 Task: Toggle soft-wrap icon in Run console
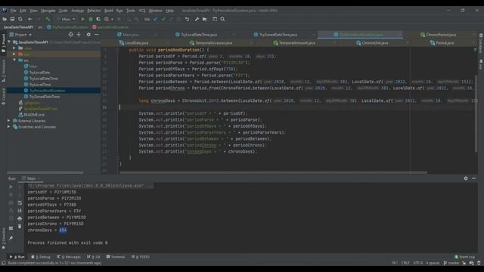(x=20, y=203)
